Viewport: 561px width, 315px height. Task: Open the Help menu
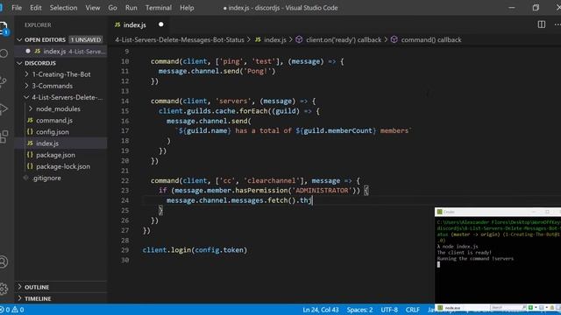[x=187, y=8]
